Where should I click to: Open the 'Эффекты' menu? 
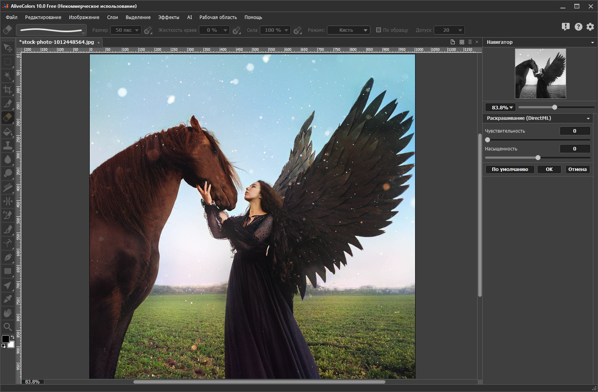point(169,17)
